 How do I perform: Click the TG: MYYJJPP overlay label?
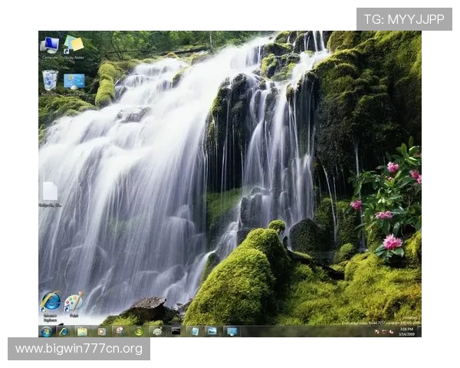404,19
